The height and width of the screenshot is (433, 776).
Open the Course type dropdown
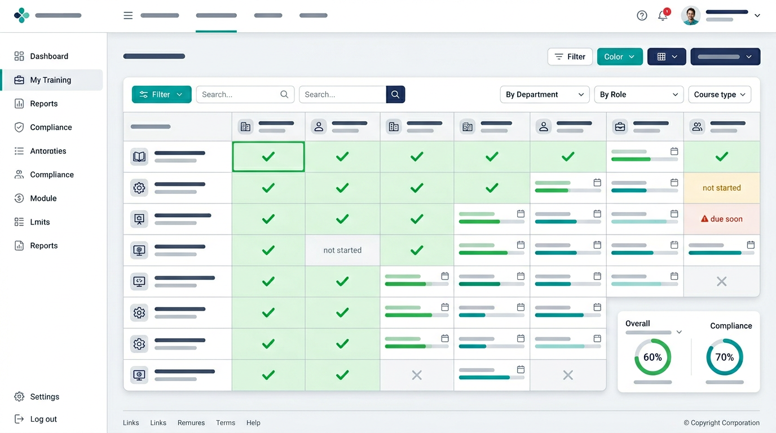point(720,95)
